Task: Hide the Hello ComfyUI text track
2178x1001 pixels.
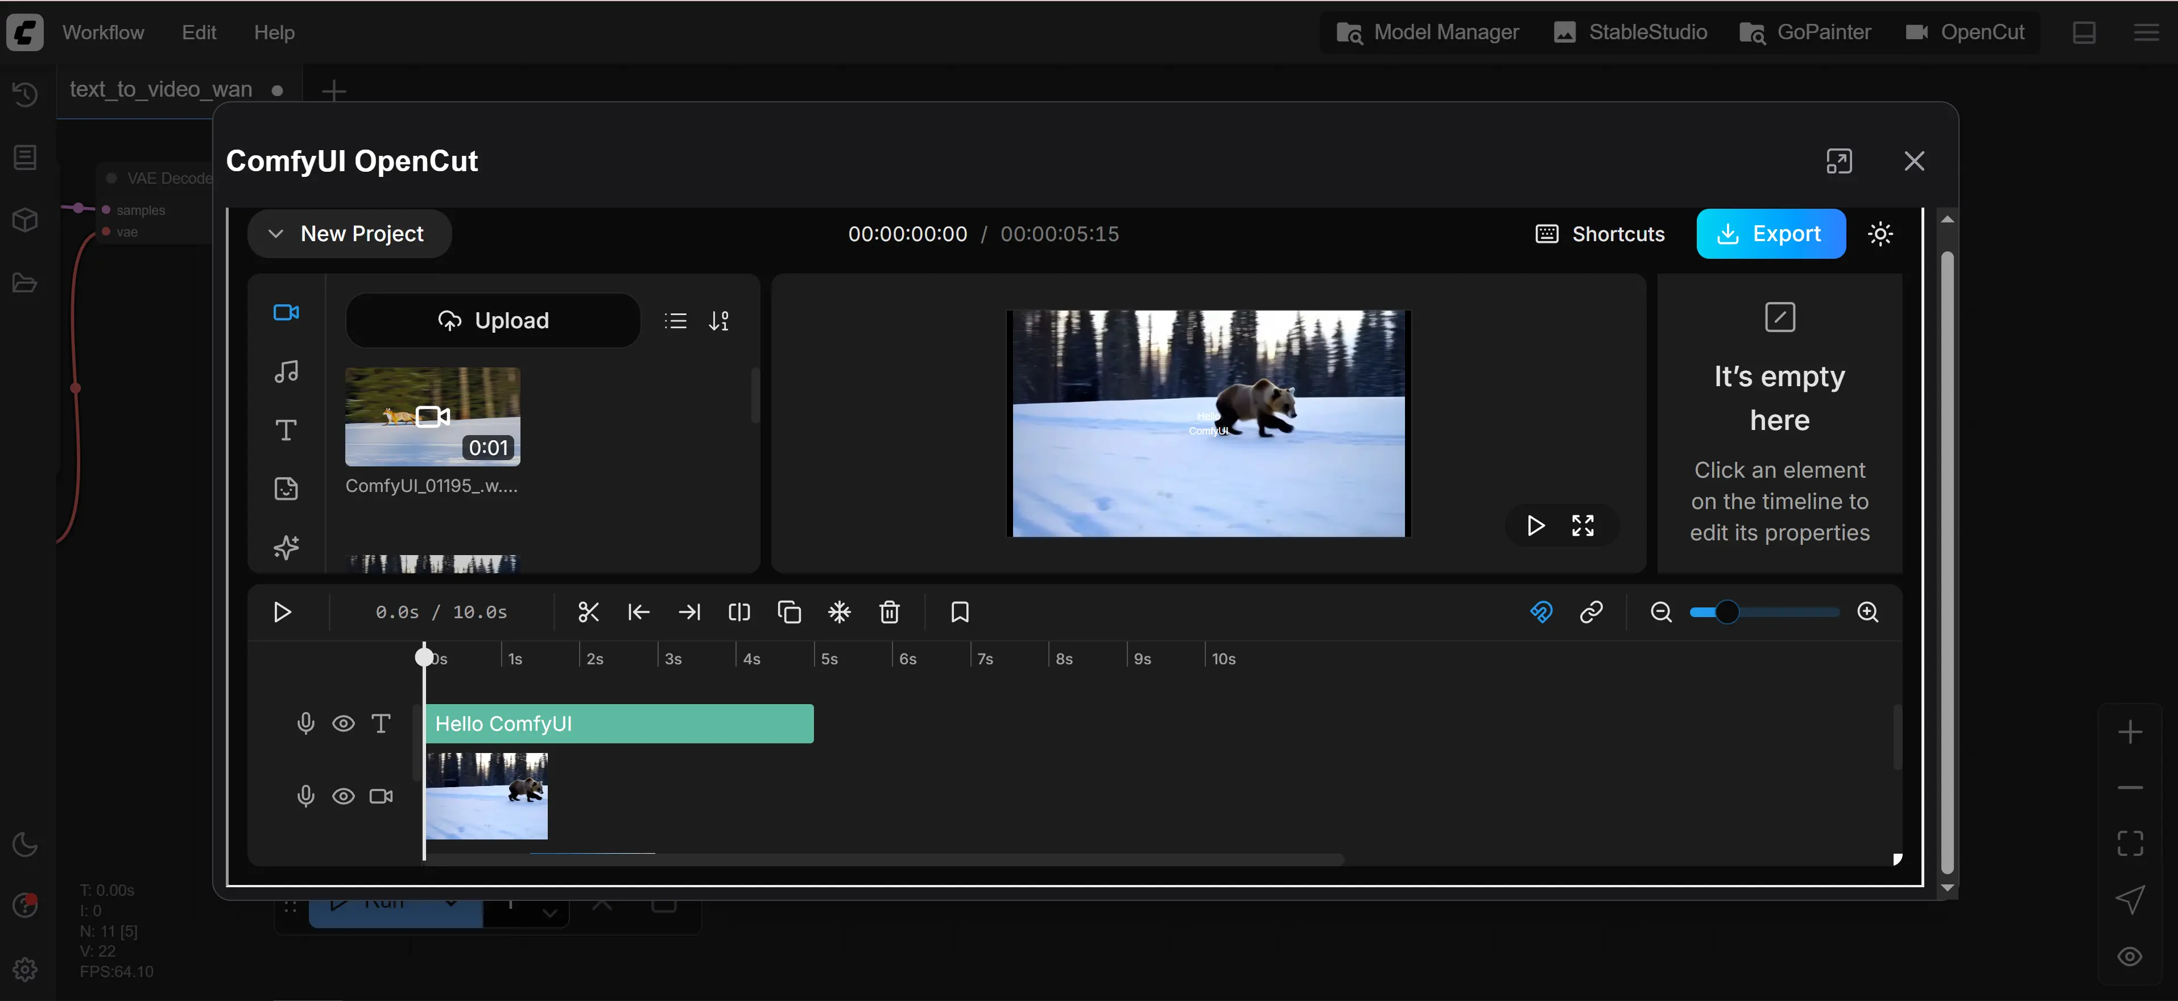Action: 343,723
